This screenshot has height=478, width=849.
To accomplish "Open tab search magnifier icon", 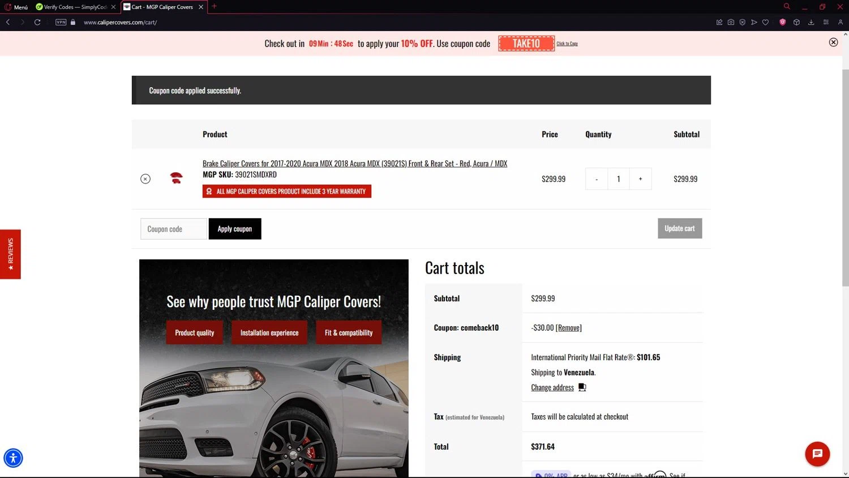I will click(x=787, y=6).
